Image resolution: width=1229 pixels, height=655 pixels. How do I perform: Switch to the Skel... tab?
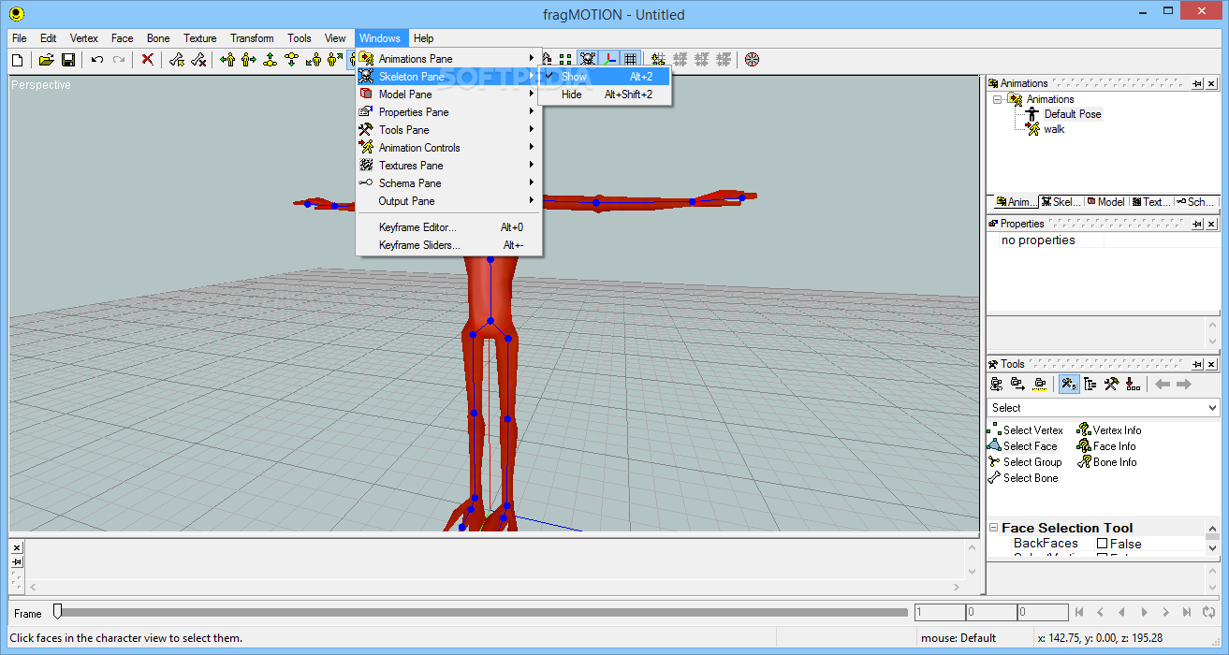[x=1061, y=201]
